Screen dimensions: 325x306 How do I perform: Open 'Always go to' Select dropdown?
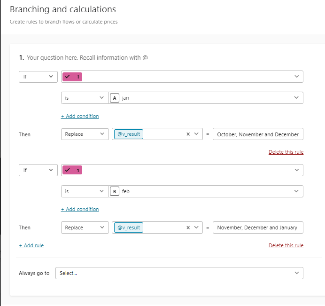click(179, 273)
